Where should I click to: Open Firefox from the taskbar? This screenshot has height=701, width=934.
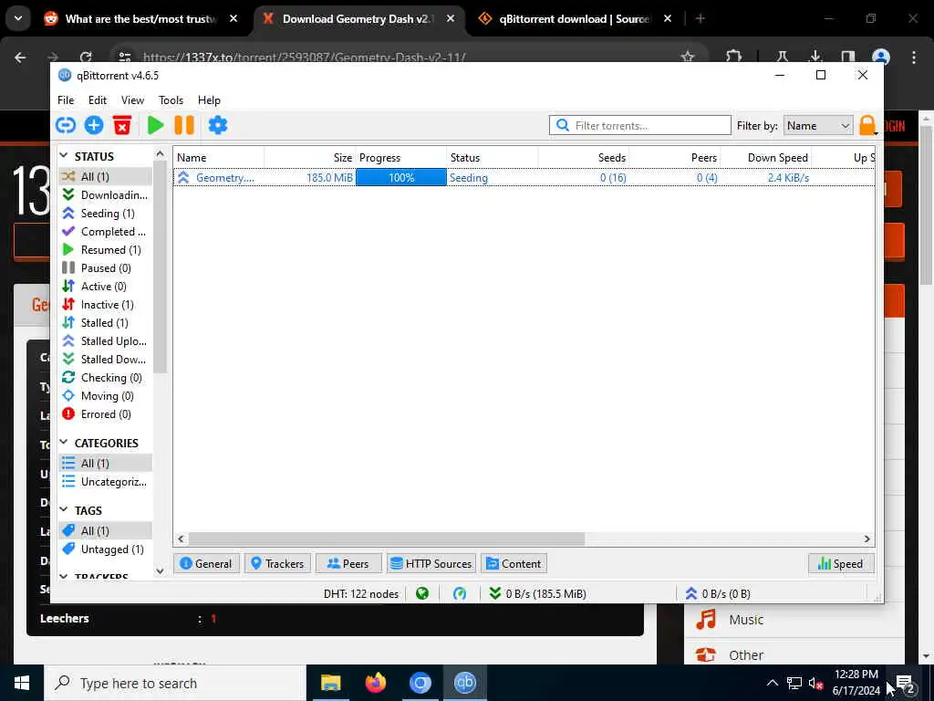click(375, 683)
